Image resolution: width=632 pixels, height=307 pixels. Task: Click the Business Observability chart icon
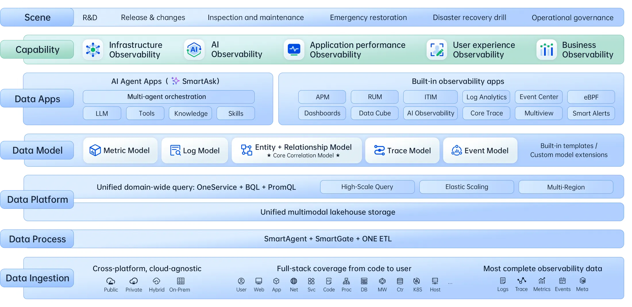pyautogui.click(x=546, y=50)
